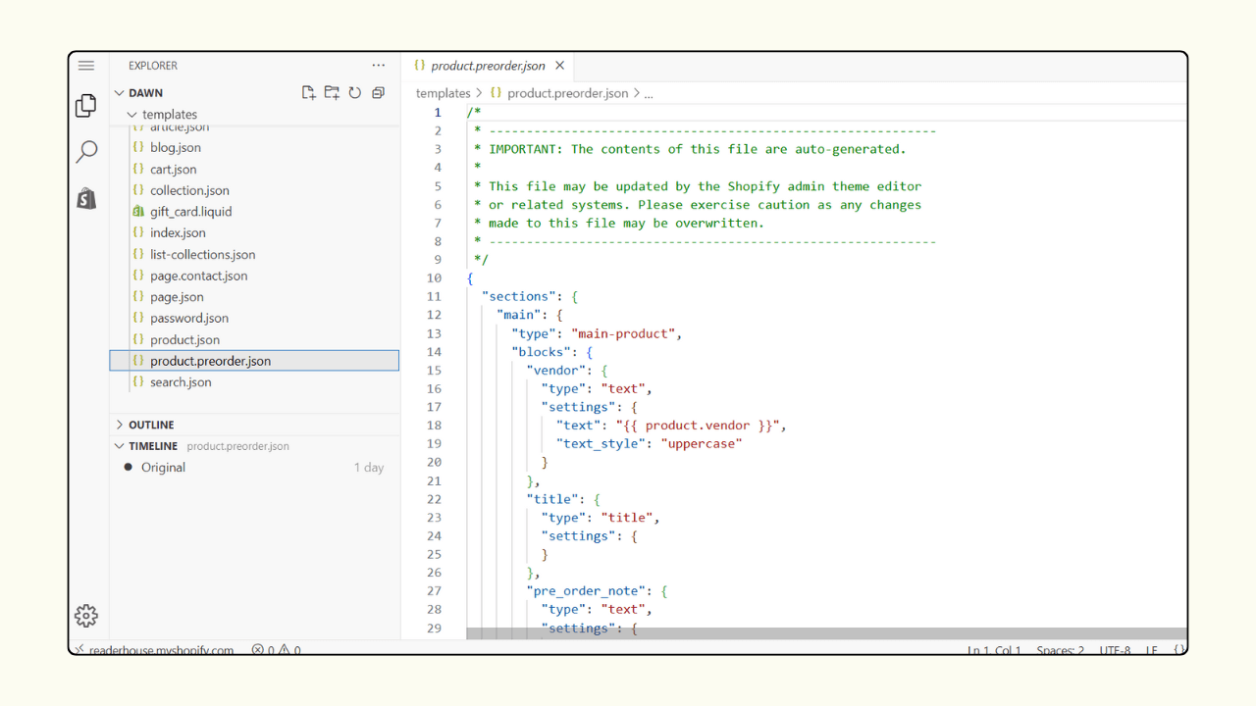Open password.json in the file tree

[189, 319]
